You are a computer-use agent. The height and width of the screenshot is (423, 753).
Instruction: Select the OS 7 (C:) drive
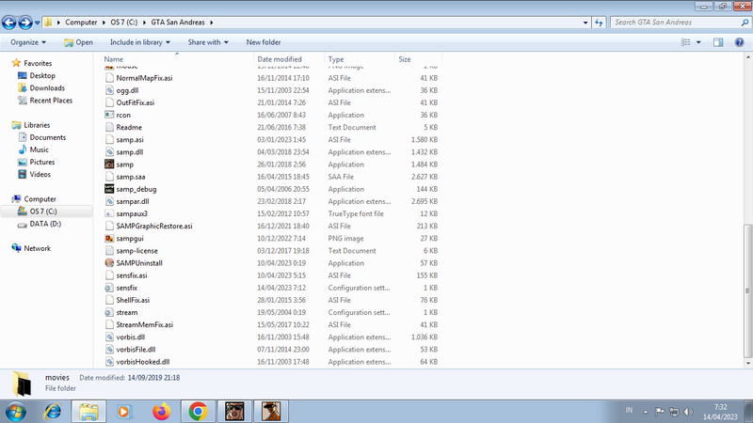tap(43, 211)
